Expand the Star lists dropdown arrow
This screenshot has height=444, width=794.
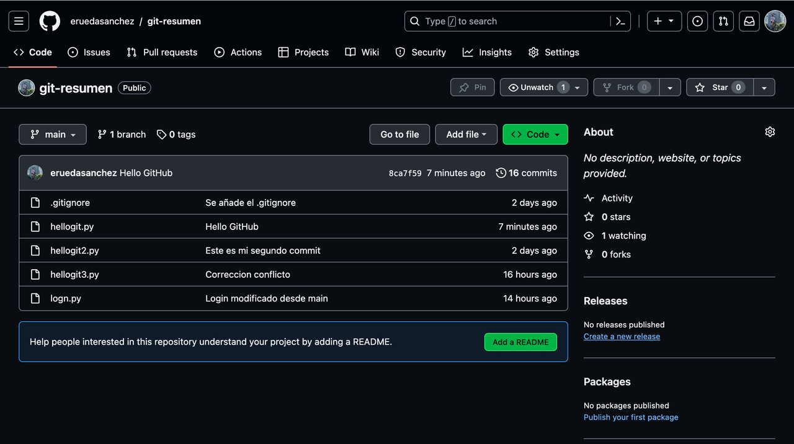[764, 87]
